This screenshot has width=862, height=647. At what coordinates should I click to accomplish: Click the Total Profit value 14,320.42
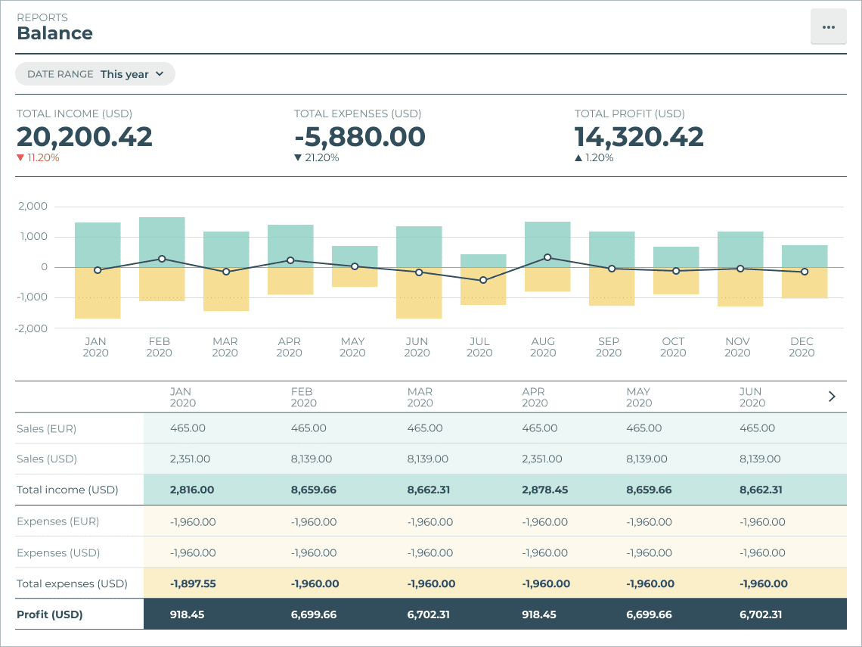coord(639,136)
